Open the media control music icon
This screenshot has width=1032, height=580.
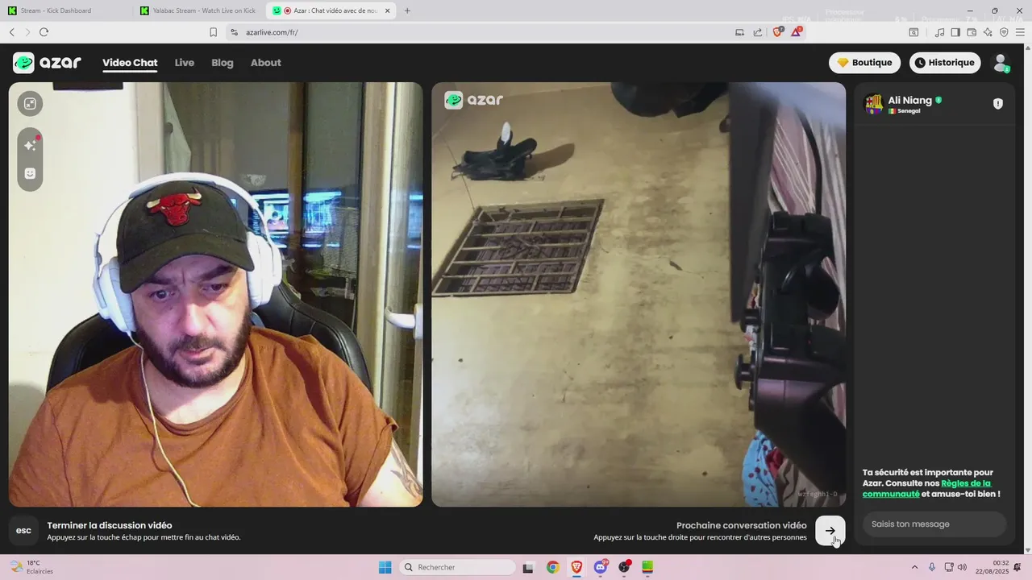click(939, 32)
